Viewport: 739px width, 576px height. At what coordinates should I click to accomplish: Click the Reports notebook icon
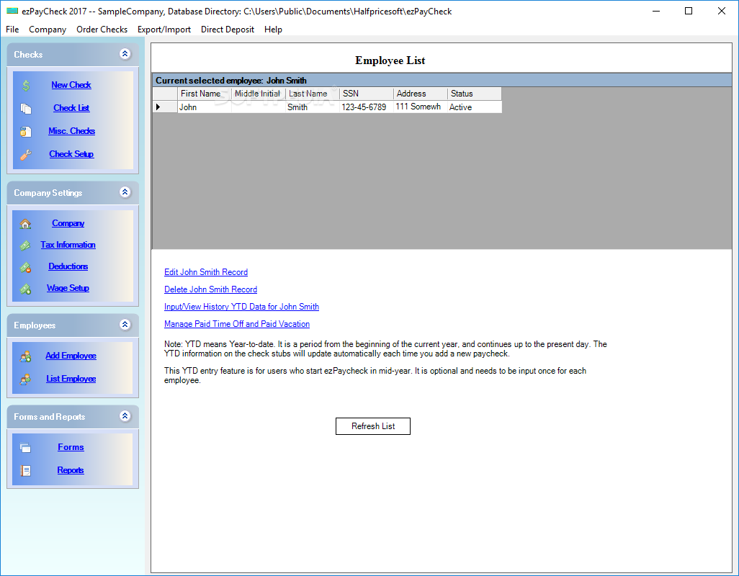tap(25, 470)
